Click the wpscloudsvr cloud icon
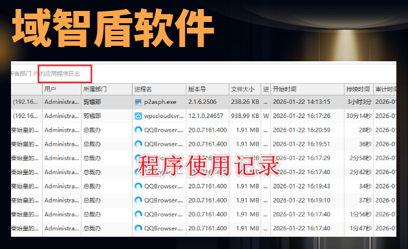408x249 pixels. pyautogui.click(x=138, y=116)
